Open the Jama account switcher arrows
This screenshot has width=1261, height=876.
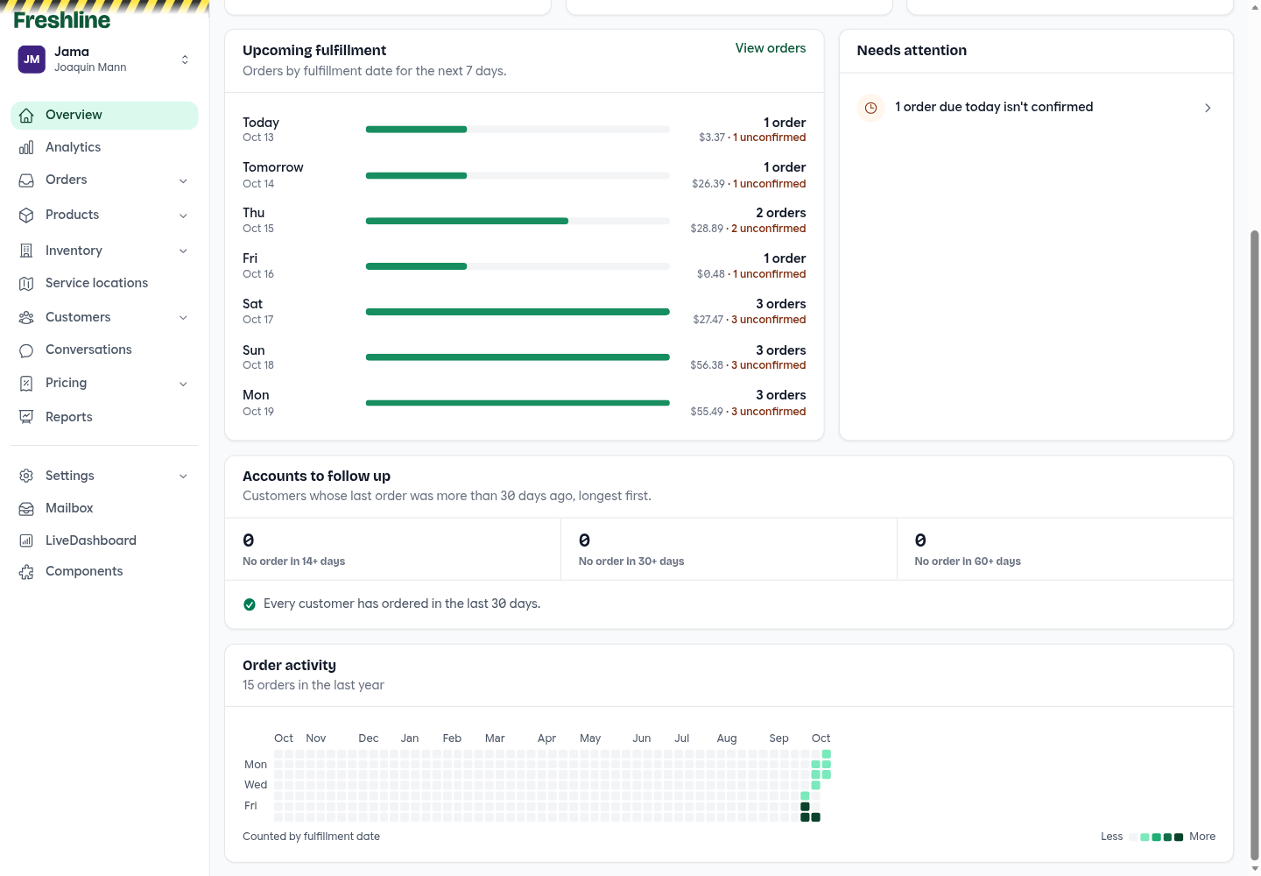click(185, 60)
